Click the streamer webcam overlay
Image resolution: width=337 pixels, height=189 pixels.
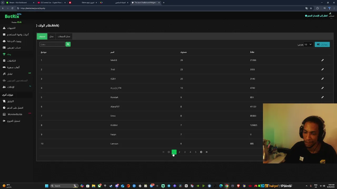click(300, 133)
